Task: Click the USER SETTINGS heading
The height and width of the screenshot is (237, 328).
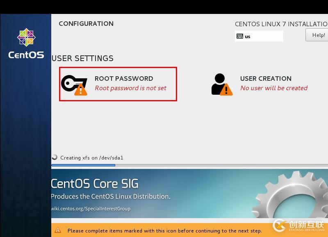Action: [82, 58]
